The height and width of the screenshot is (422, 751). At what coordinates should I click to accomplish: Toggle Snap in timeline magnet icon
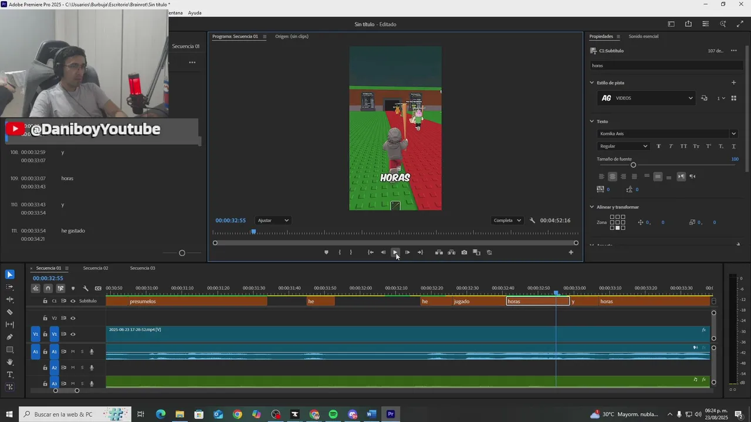tap(48, 288)
